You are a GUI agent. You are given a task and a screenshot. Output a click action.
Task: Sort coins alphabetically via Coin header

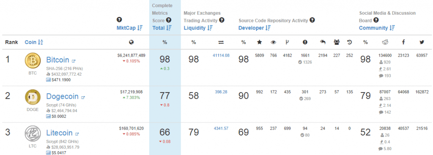pos(34,42)
